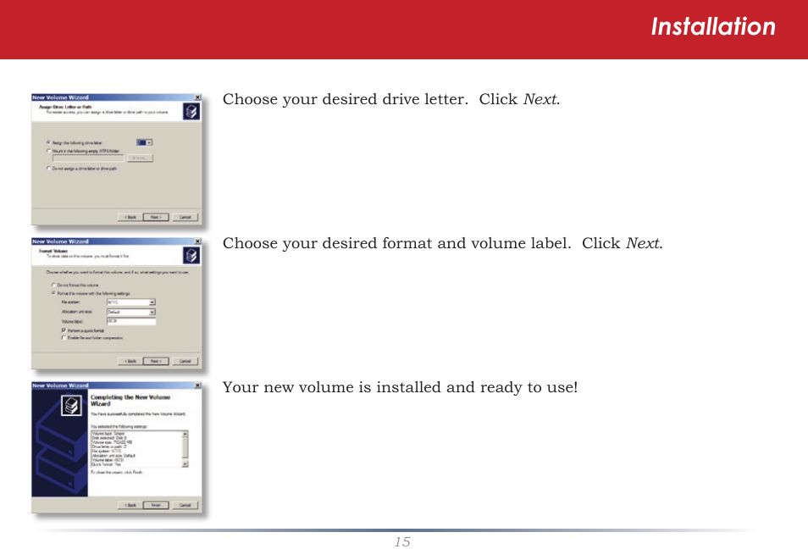Close the Format Volume wizard dialog
The width and height of the screenshot is (808, 560).
click(197, 241)
